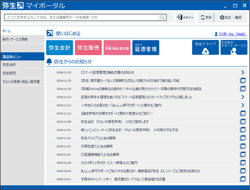Open window icon for 口座連携機能でよくある質問
Viewport: 250px width, 190px height.
pyautogui.click(x=243, y=154)
